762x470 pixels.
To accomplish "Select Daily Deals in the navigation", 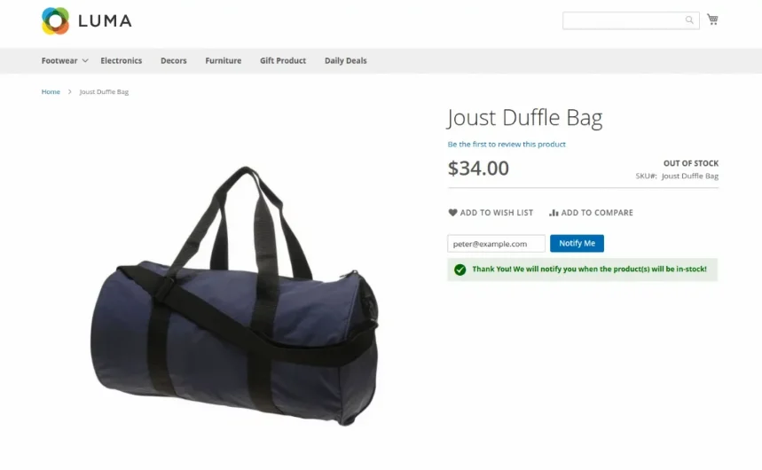I will pos(346,61).
